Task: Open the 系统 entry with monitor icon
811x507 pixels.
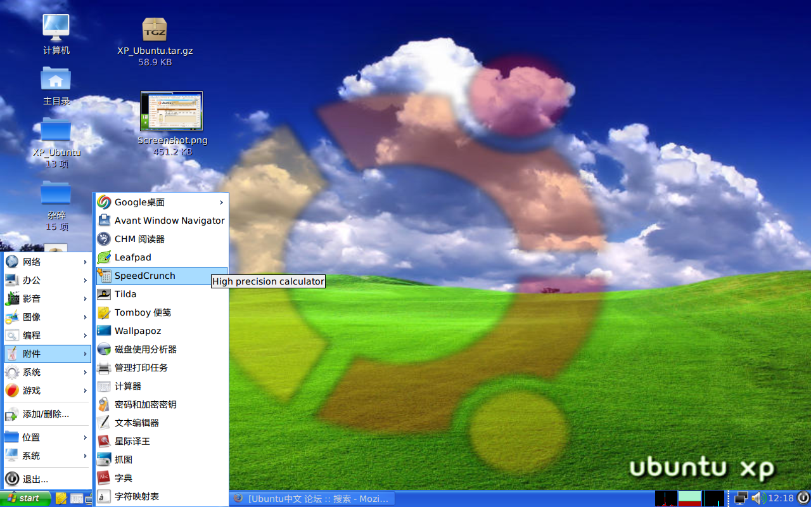Action: pos(48,456)
